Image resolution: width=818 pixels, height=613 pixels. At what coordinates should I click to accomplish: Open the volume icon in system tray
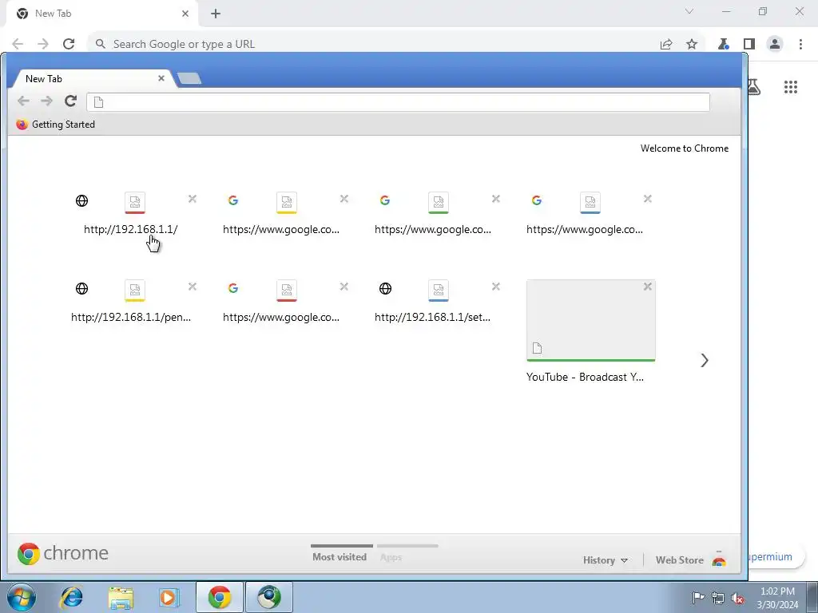[737, 599]
